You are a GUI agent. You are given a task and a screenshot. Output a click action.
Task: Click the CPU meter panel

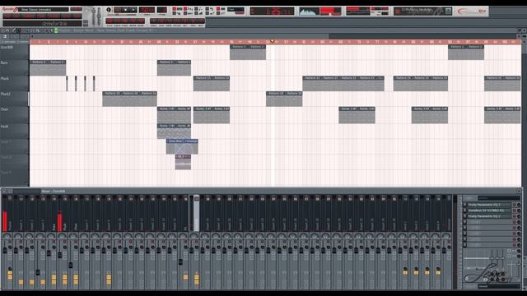[358, 11]
